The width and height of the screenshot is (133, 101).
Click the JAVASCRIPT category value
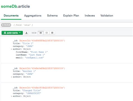(x=33, y=93)
